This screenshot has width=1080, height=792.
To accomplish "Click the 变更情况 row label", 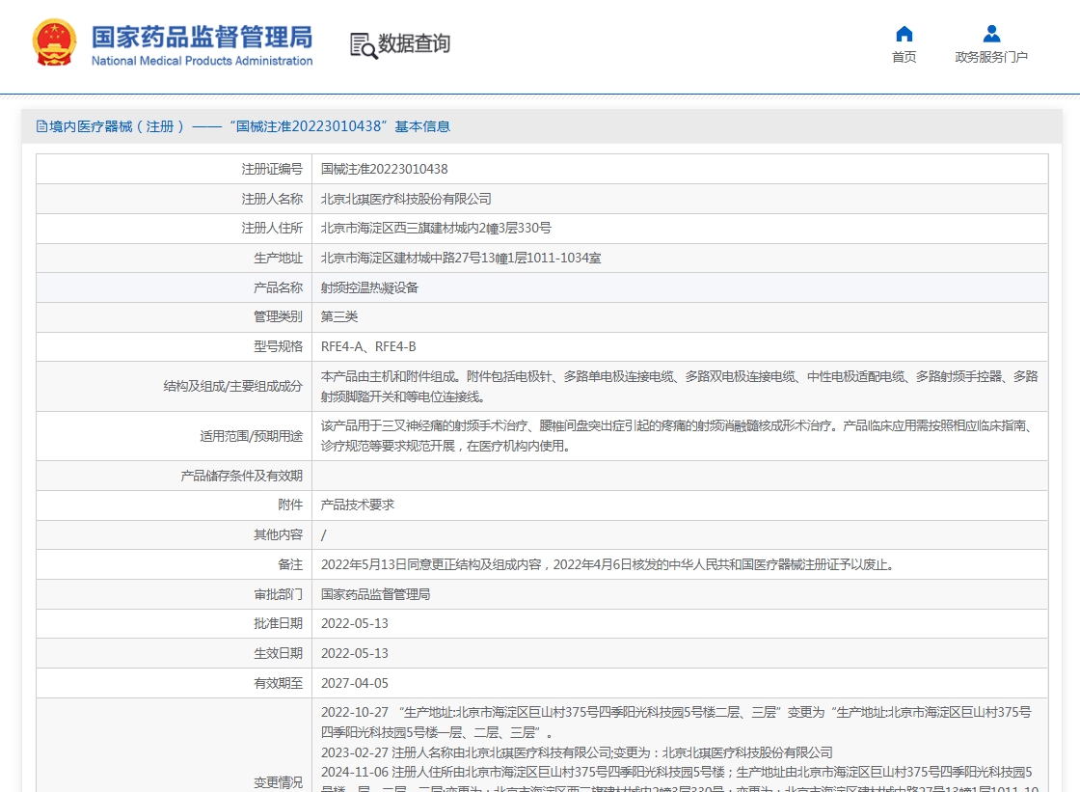I will click(279, 782).
